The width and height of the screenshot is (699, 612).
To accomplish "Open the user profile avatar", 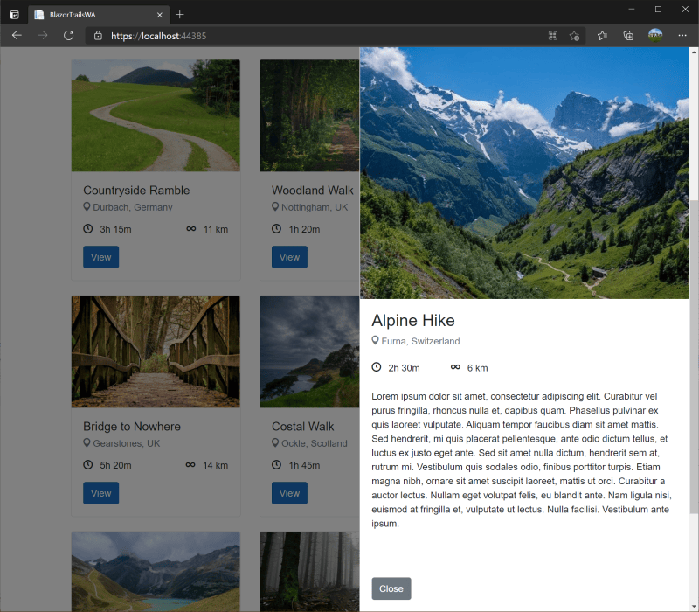I will (x=654, y=35).
